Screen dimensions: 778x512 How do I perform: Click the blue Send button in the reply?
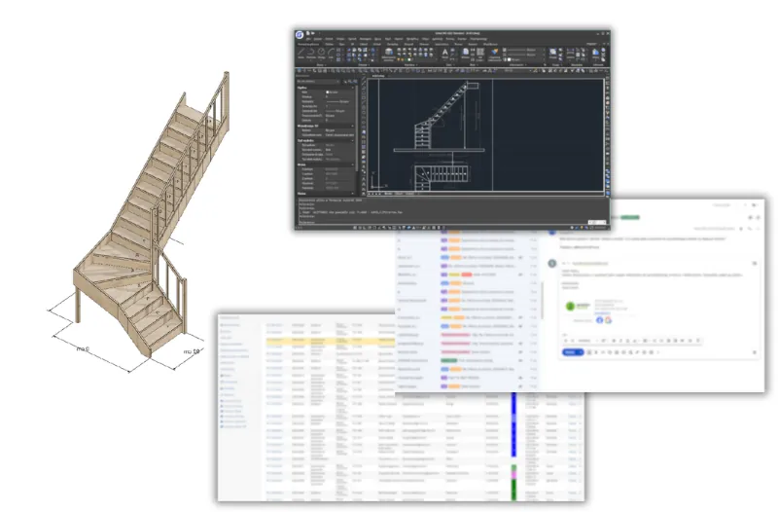[x=571, y=352]
